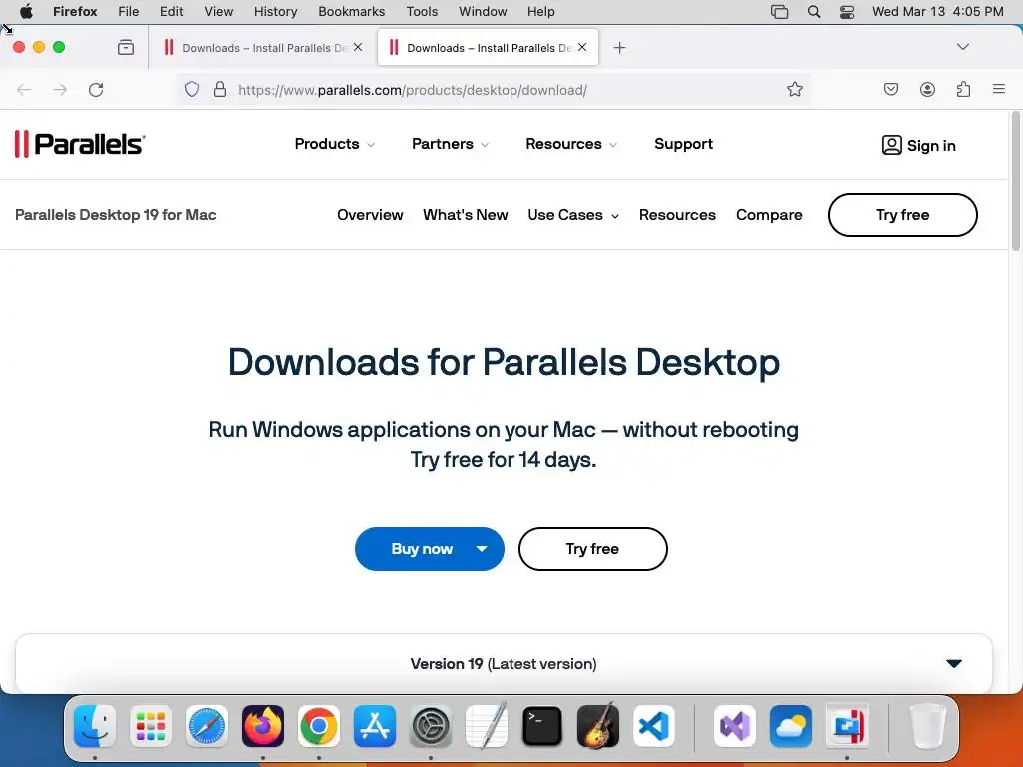1023x767 pixels.
Task: Click the page vertical scrollbar thumb
Action: tap(1015, 181)
